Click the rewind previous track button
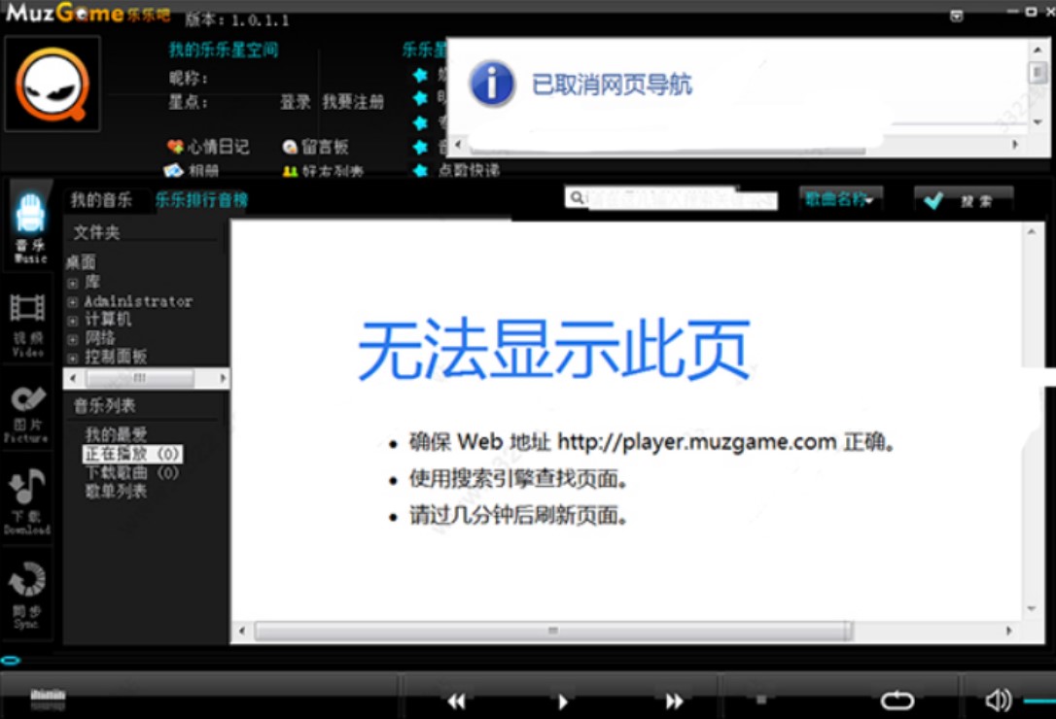 (457, 702)
